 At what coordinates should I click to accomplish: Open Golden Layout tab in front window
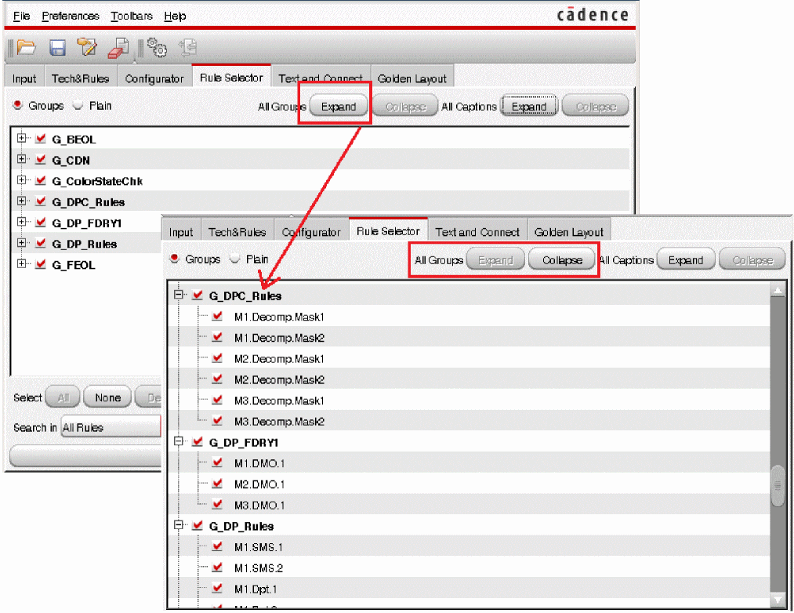point(569,232)
